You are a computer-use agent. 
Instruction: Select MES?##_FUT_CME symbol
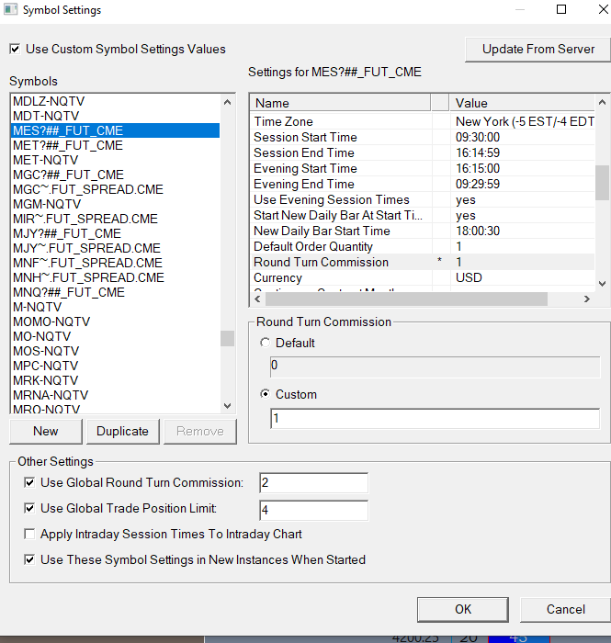116,130
